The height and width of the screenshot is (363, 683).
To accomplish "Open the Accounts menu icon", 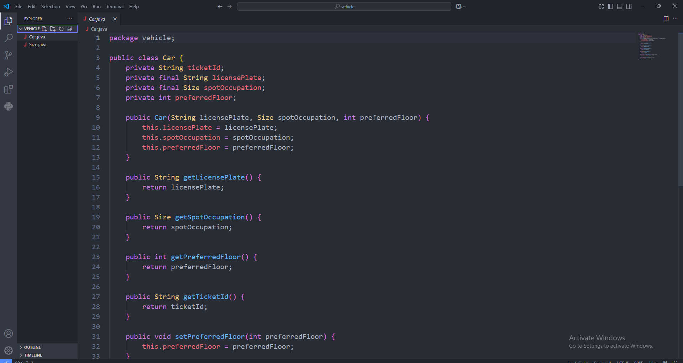I will pyautogui.click(x=9, y=333).
